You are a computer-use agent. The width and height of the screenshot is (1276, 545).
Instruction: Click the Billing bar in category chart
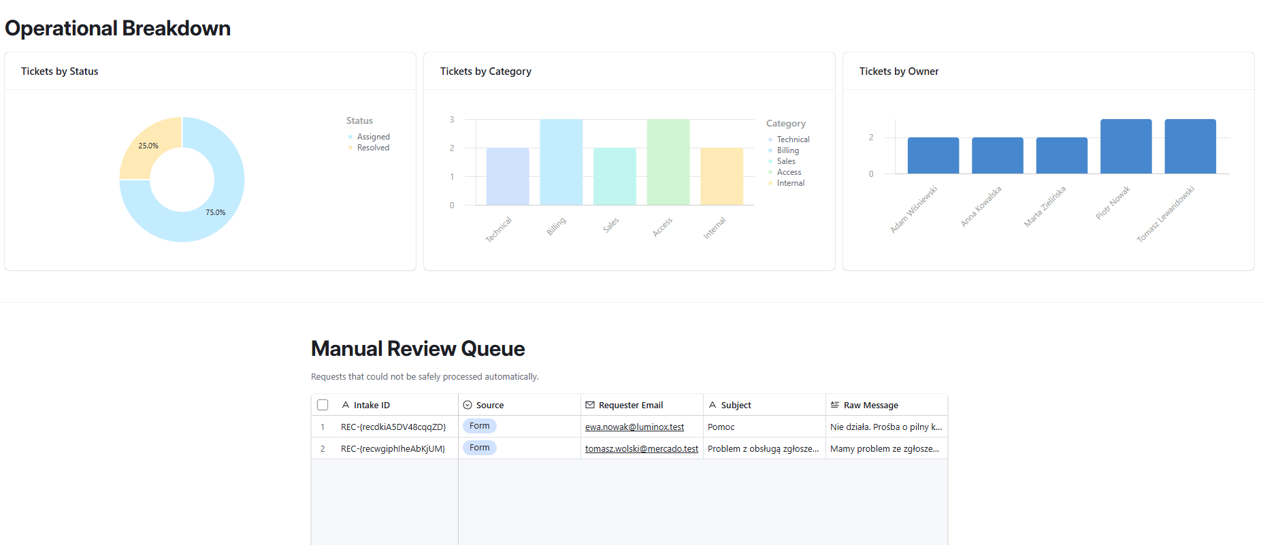(561, 162)
